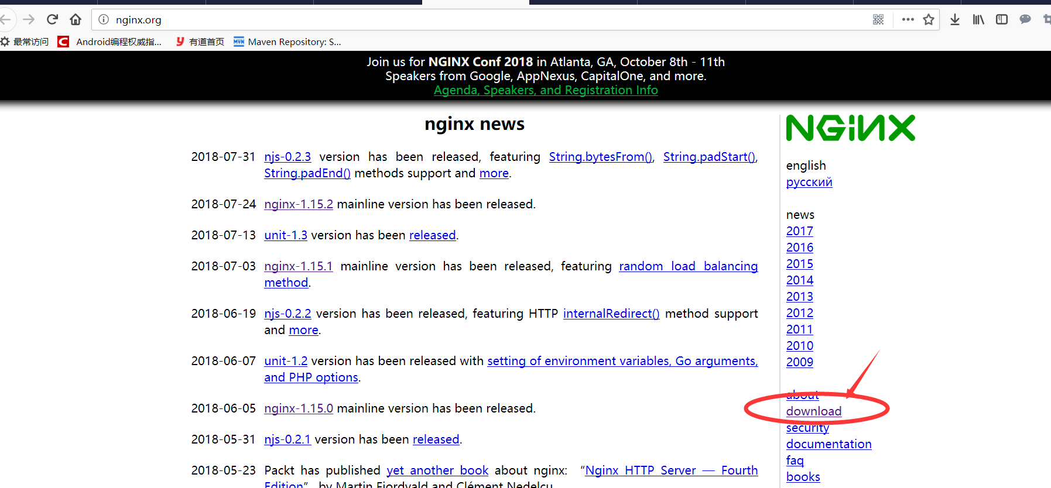
Task: Click the browser back arrow
Action: 6,20
